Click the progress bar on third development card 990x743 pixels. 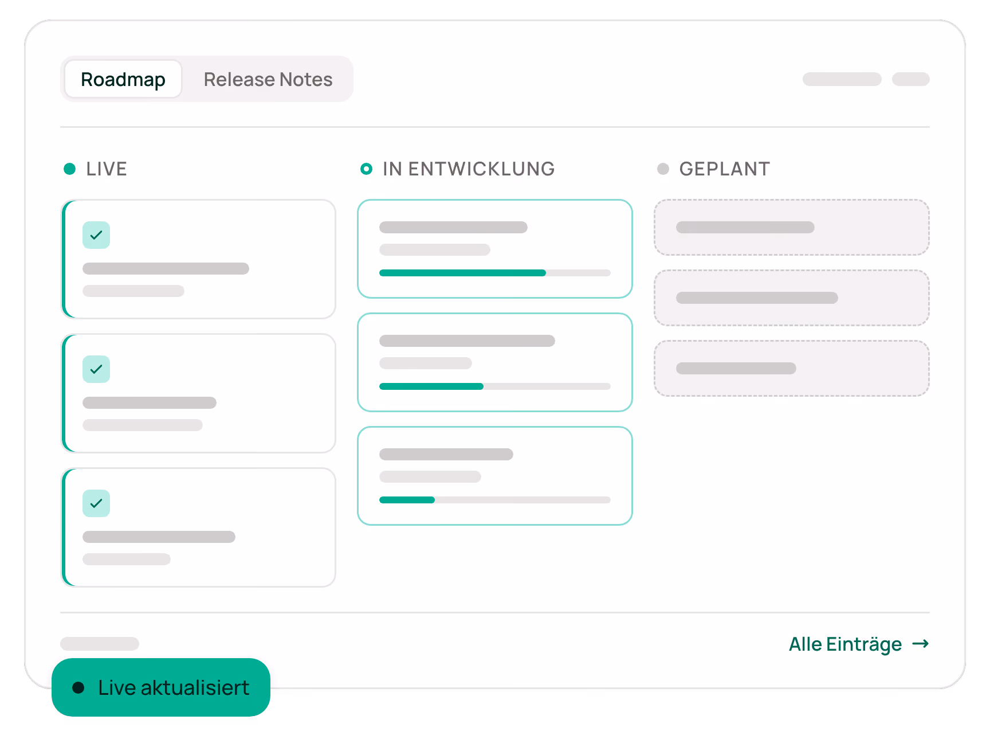(495, 500)
